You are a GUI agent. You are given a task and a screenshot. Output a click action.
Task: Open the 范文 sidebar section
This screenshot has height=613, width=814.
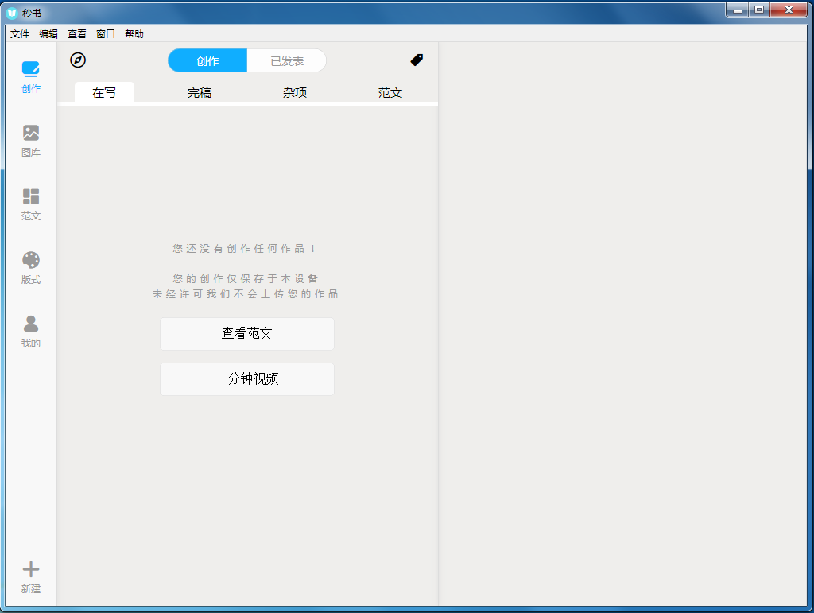pos(31,204)
